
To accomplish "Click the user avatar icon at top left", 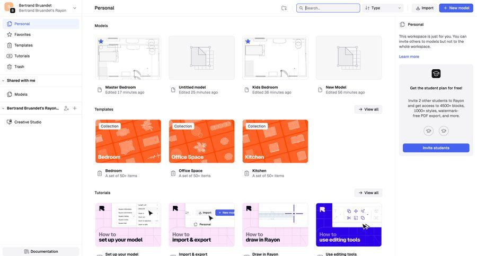I will coord(10,7).
